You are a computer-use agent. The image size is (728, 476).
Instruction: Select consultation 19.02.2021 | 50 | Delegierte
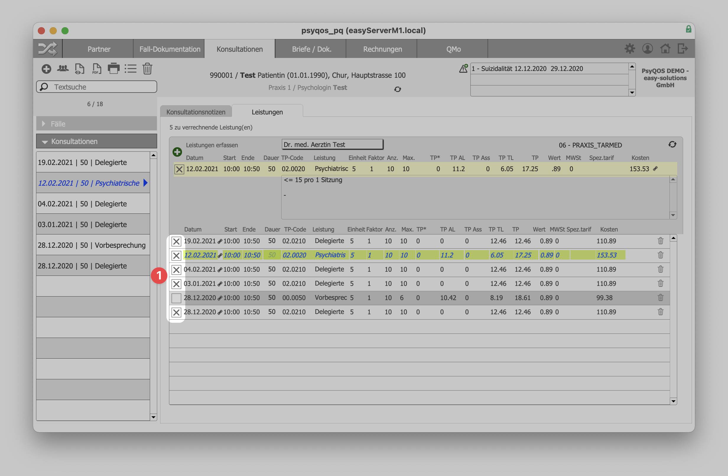tap(93, 162)
